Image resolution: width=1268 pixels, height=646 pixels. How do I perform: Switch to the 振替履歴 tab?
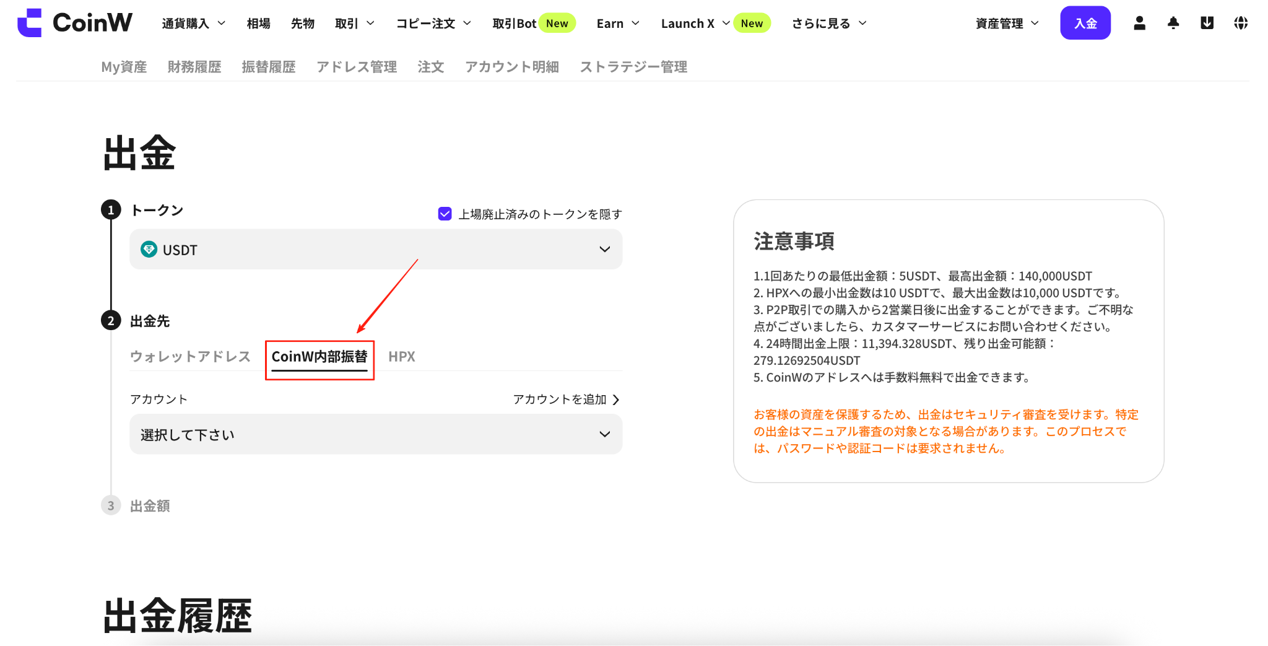click(269, 67)
